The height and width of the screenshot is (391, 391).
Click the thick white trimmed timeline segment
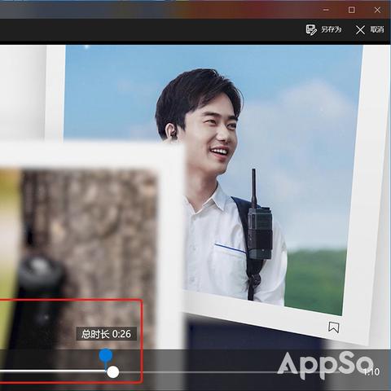(x=53, y=371)
